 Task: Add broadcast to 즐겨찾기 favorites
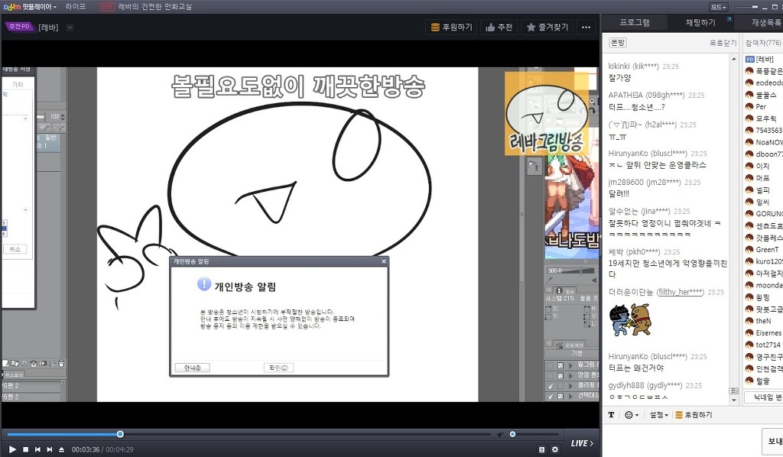coord(547,27)
